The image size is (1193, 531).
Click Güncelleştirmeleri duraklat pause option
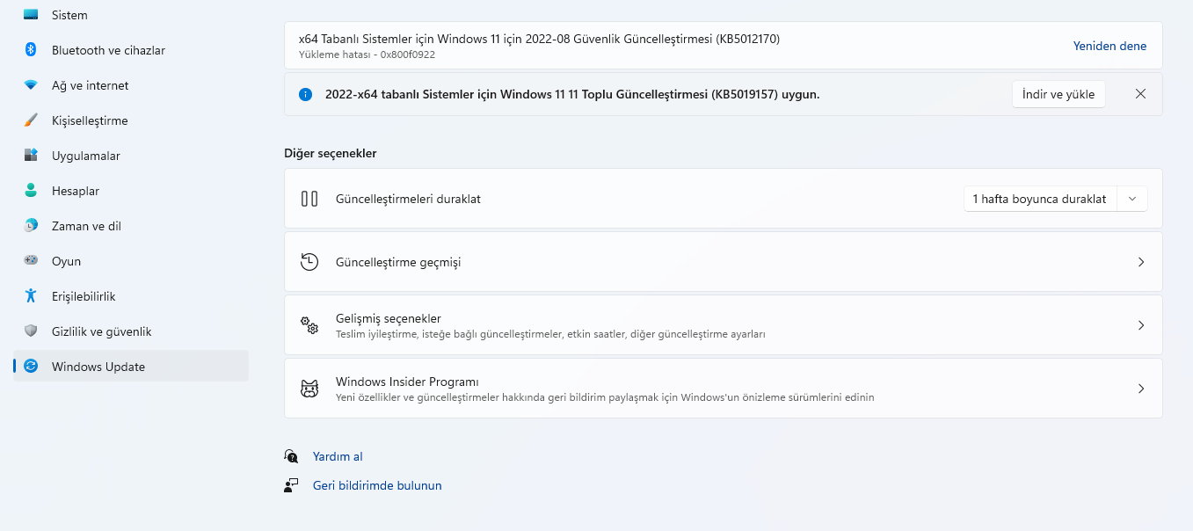tap(409, 199)
